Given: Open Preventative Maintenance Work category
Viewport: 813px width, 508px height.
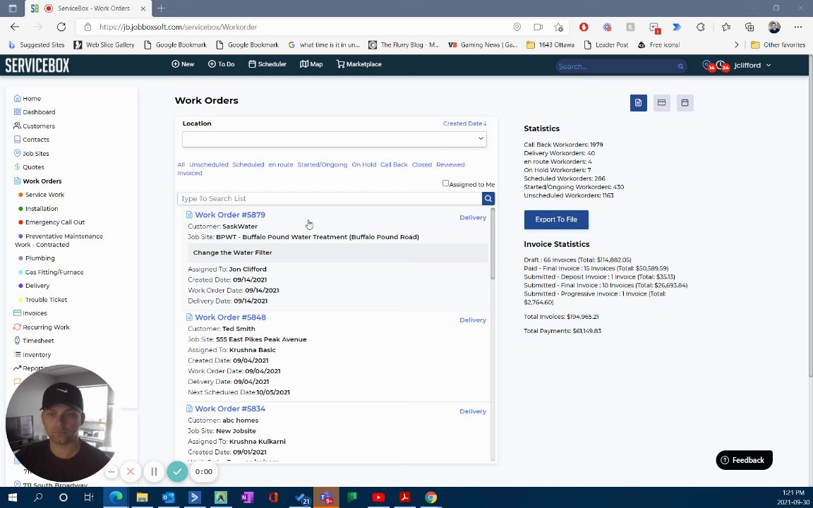Looking at the screenshot, I should coord(59,240).
